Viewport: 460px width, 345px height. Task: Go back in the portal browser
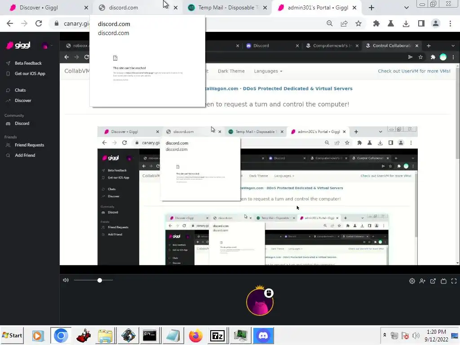pos(66,57)
